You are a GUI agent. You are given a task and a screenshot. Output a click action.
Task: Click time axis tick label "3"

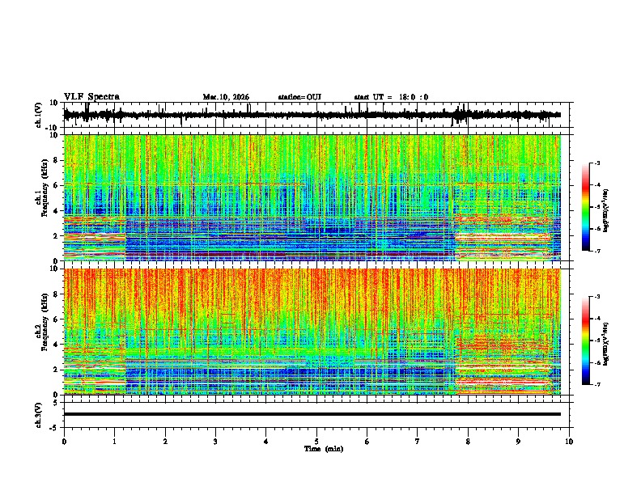[x=215, y=442]
